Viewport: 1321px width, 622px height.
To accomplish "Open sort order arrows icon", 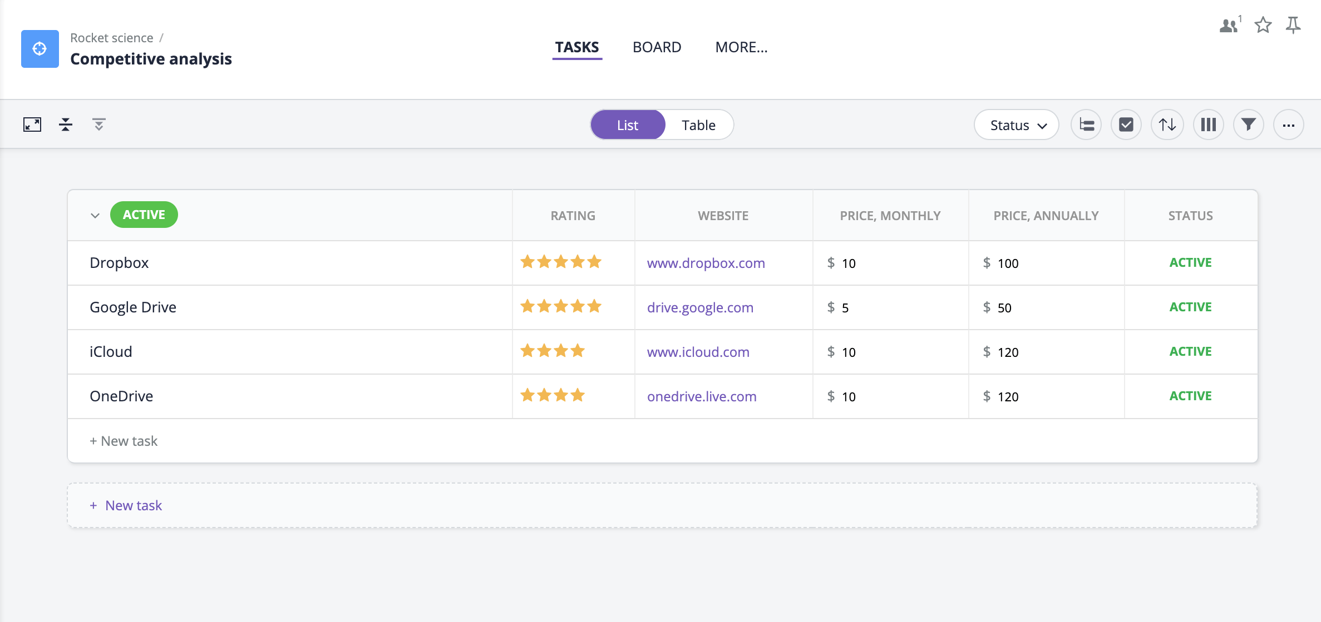I will [1167, 125].
